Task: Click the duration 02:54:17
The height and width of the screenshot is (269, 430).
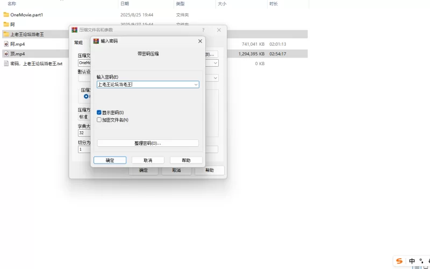Action: [x=278, y=54]
